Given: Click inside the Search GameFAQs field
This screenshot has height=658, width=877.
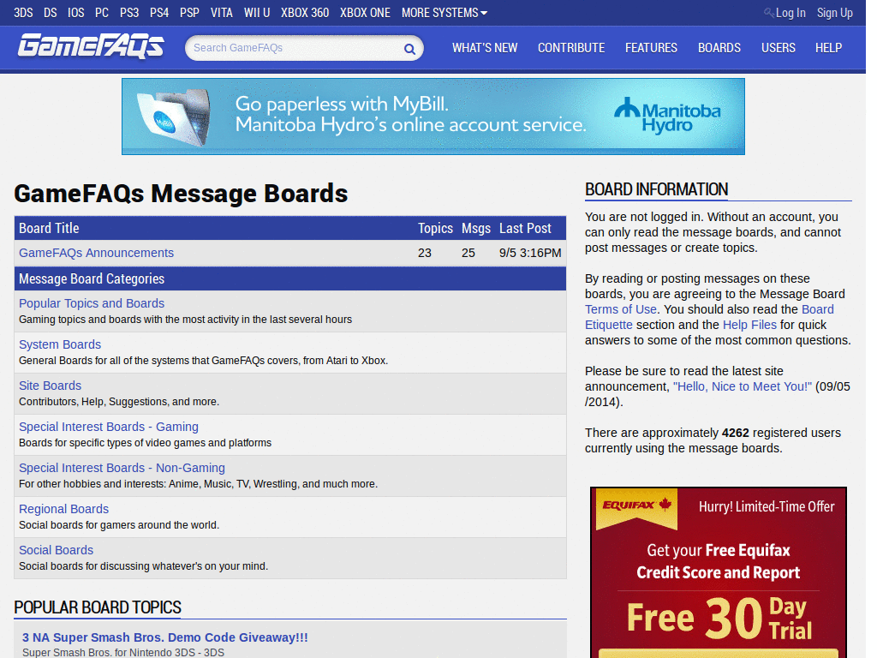Looking at the screenshot, I should [x=291, y=49].
